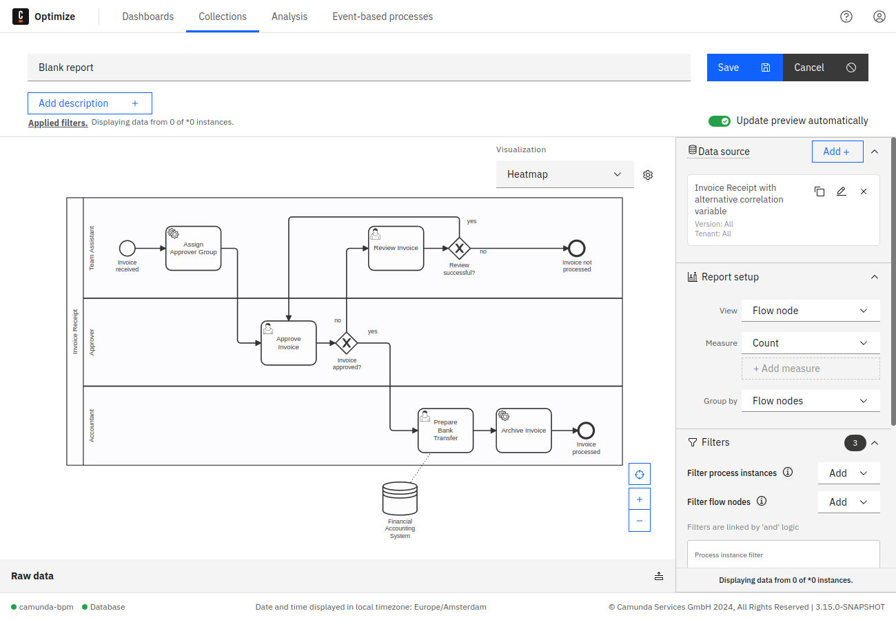
Task: Zoom into the BPMN diagram with the plus icon
Action: click(639, 498)
